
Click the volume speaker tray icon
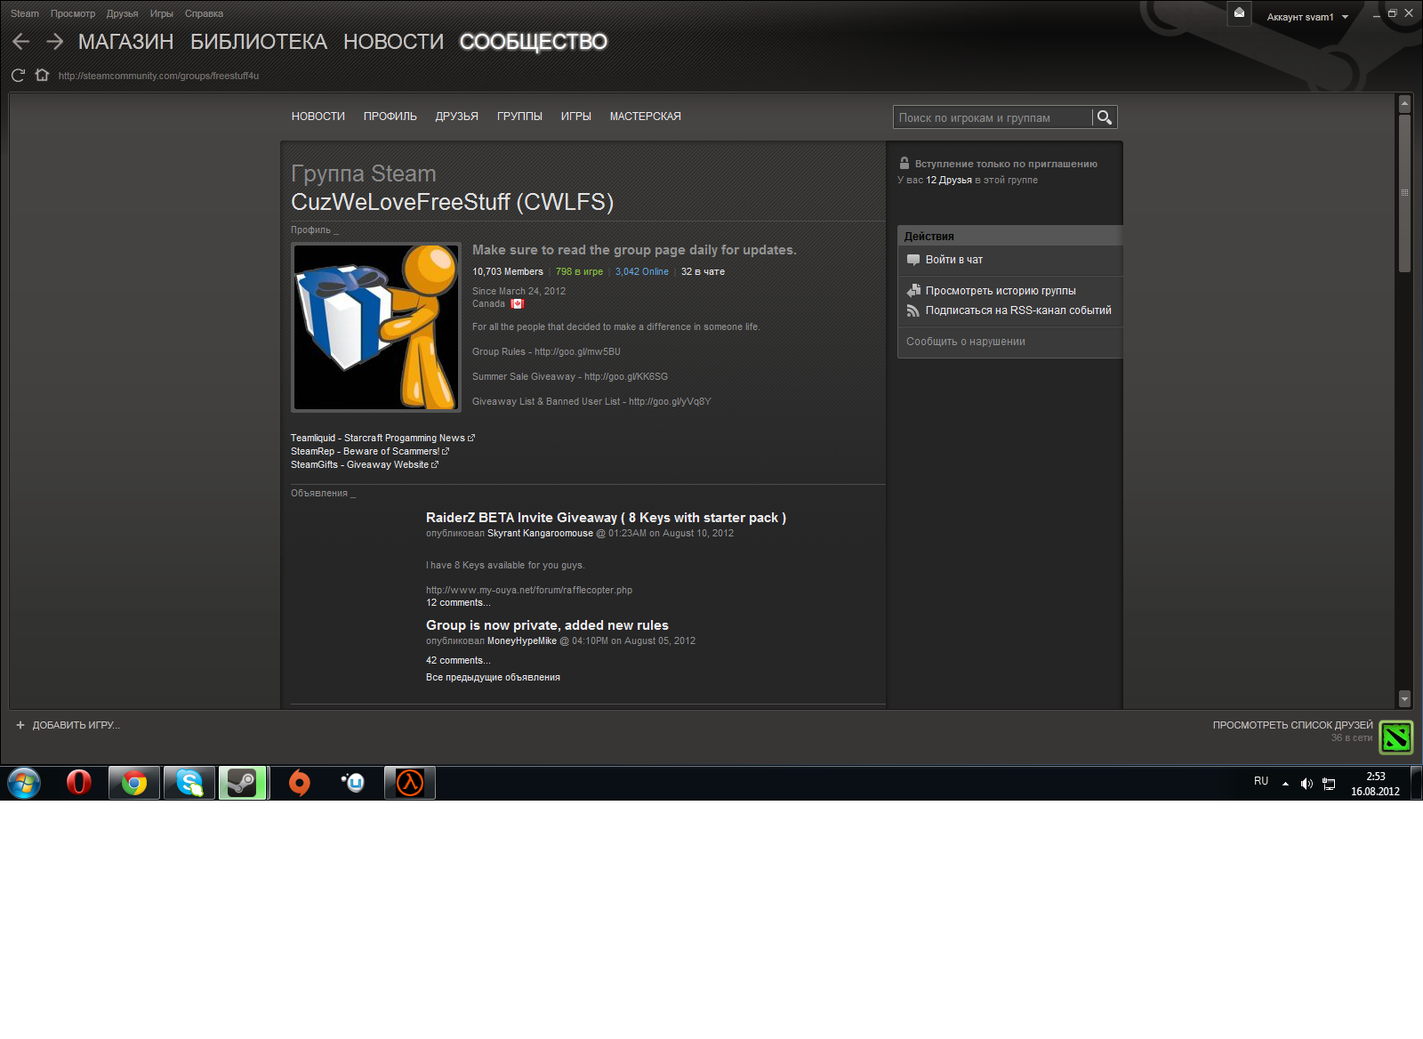point(1306,784)
